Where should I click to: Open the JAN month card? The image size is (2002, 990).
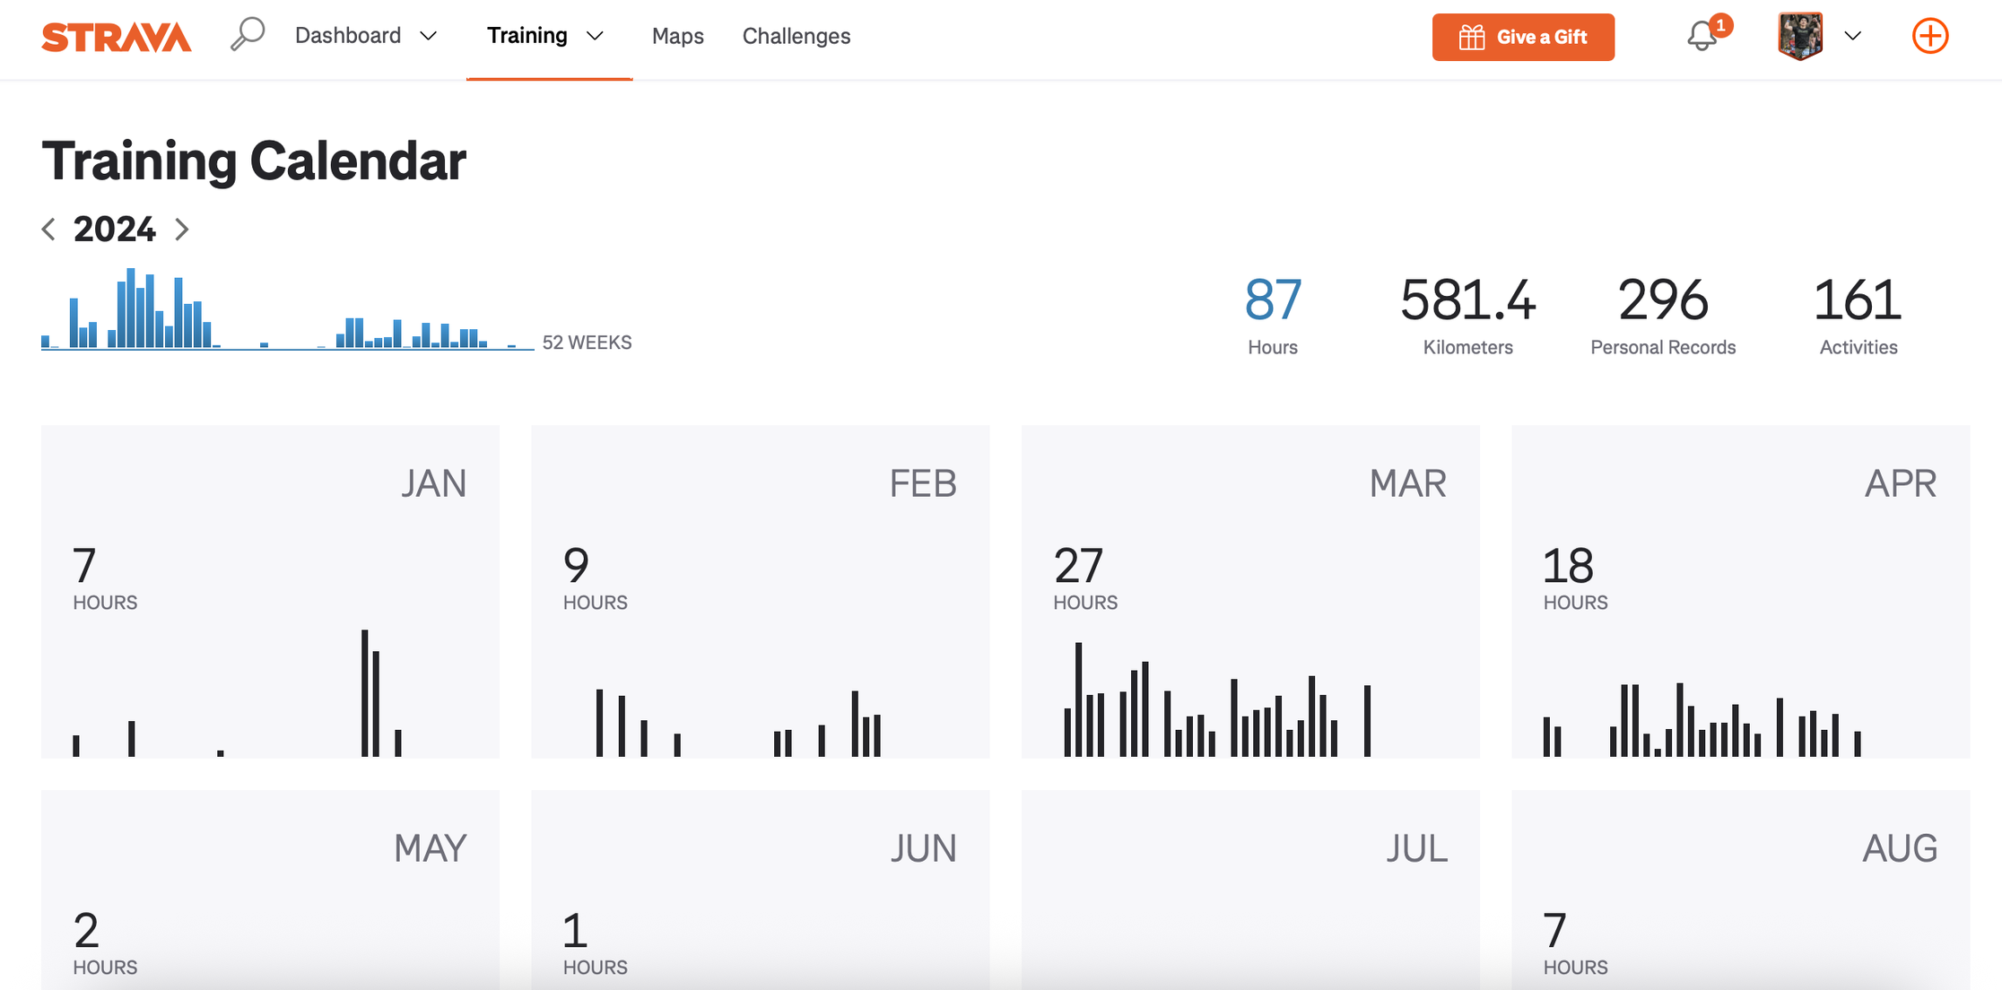coord(270,592)
